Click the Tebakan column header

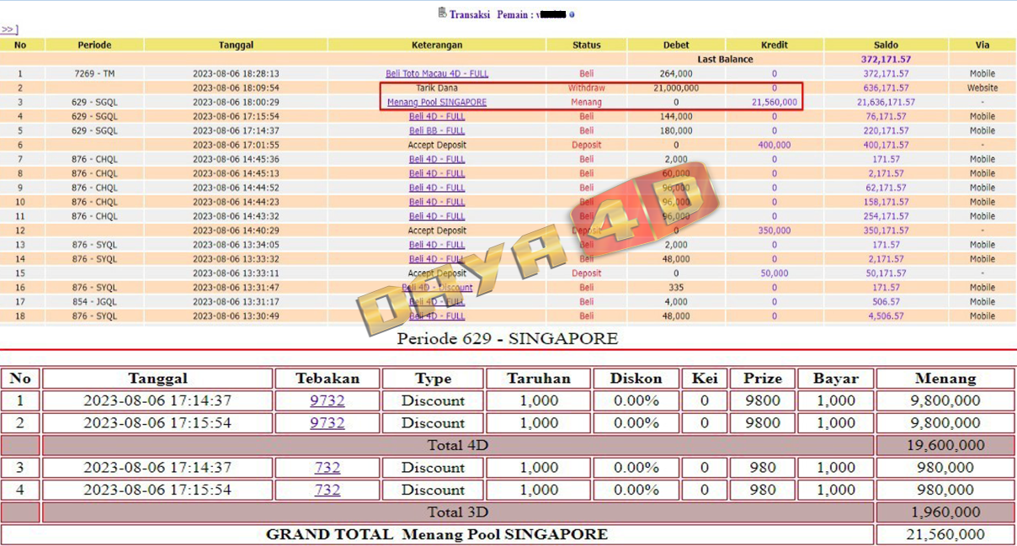click(327, 379)
